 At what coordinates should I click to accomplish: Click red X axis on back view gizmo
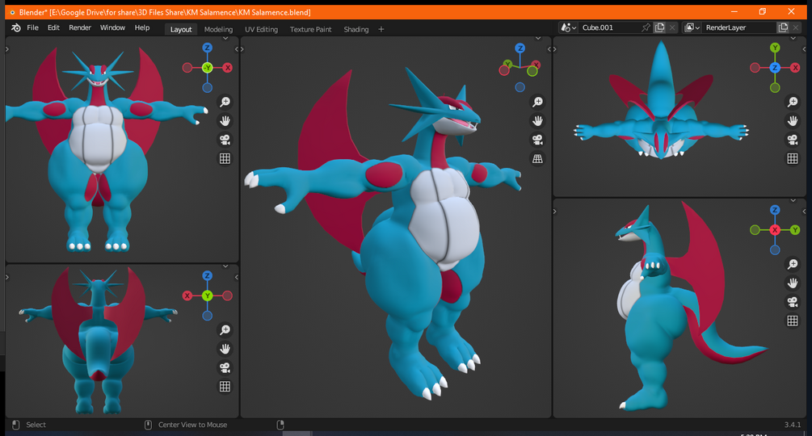coord(187,296)
